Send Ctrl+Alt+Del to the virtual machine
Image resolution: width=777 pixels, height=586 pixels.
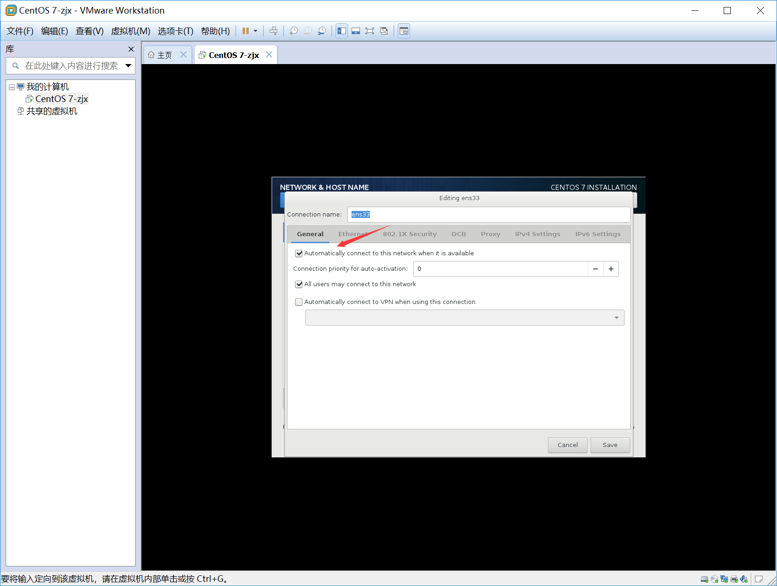click(x=273, y=31)
